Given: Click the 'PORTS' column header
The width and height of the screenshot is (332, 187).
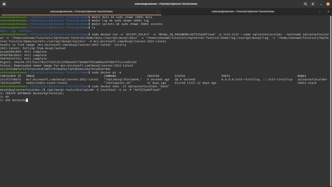Looking at the screenshot, I should point(226,76).
